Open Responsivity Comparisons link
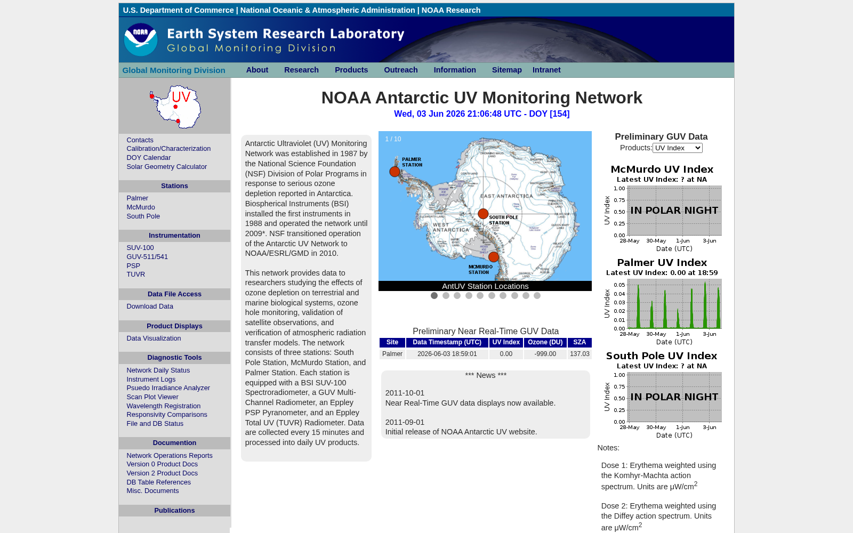 pos(167,415)
